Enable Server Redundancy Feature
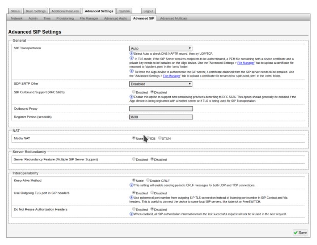 [x=133, y=159]
